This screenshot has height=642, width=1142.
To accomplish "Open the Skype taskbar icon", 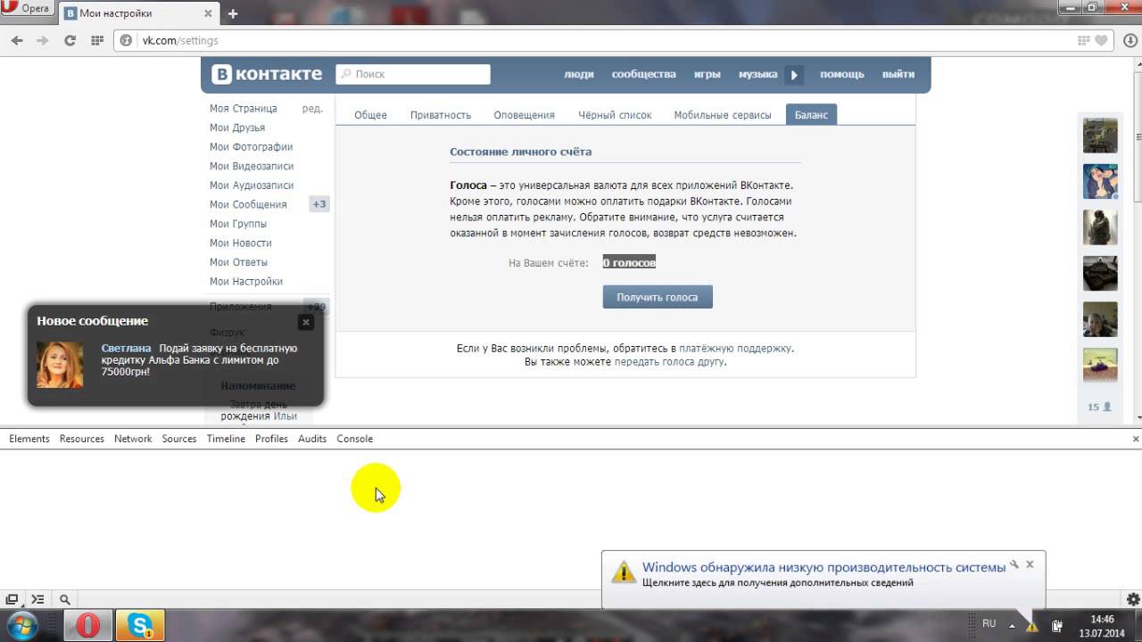I will [x=140, y=625].
